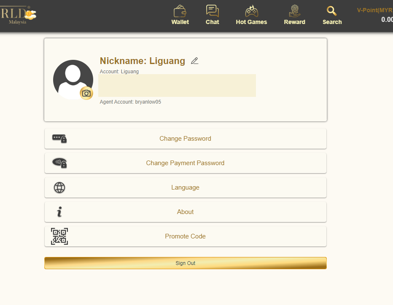Click the blank highlighted field under Account

[177, 86]
